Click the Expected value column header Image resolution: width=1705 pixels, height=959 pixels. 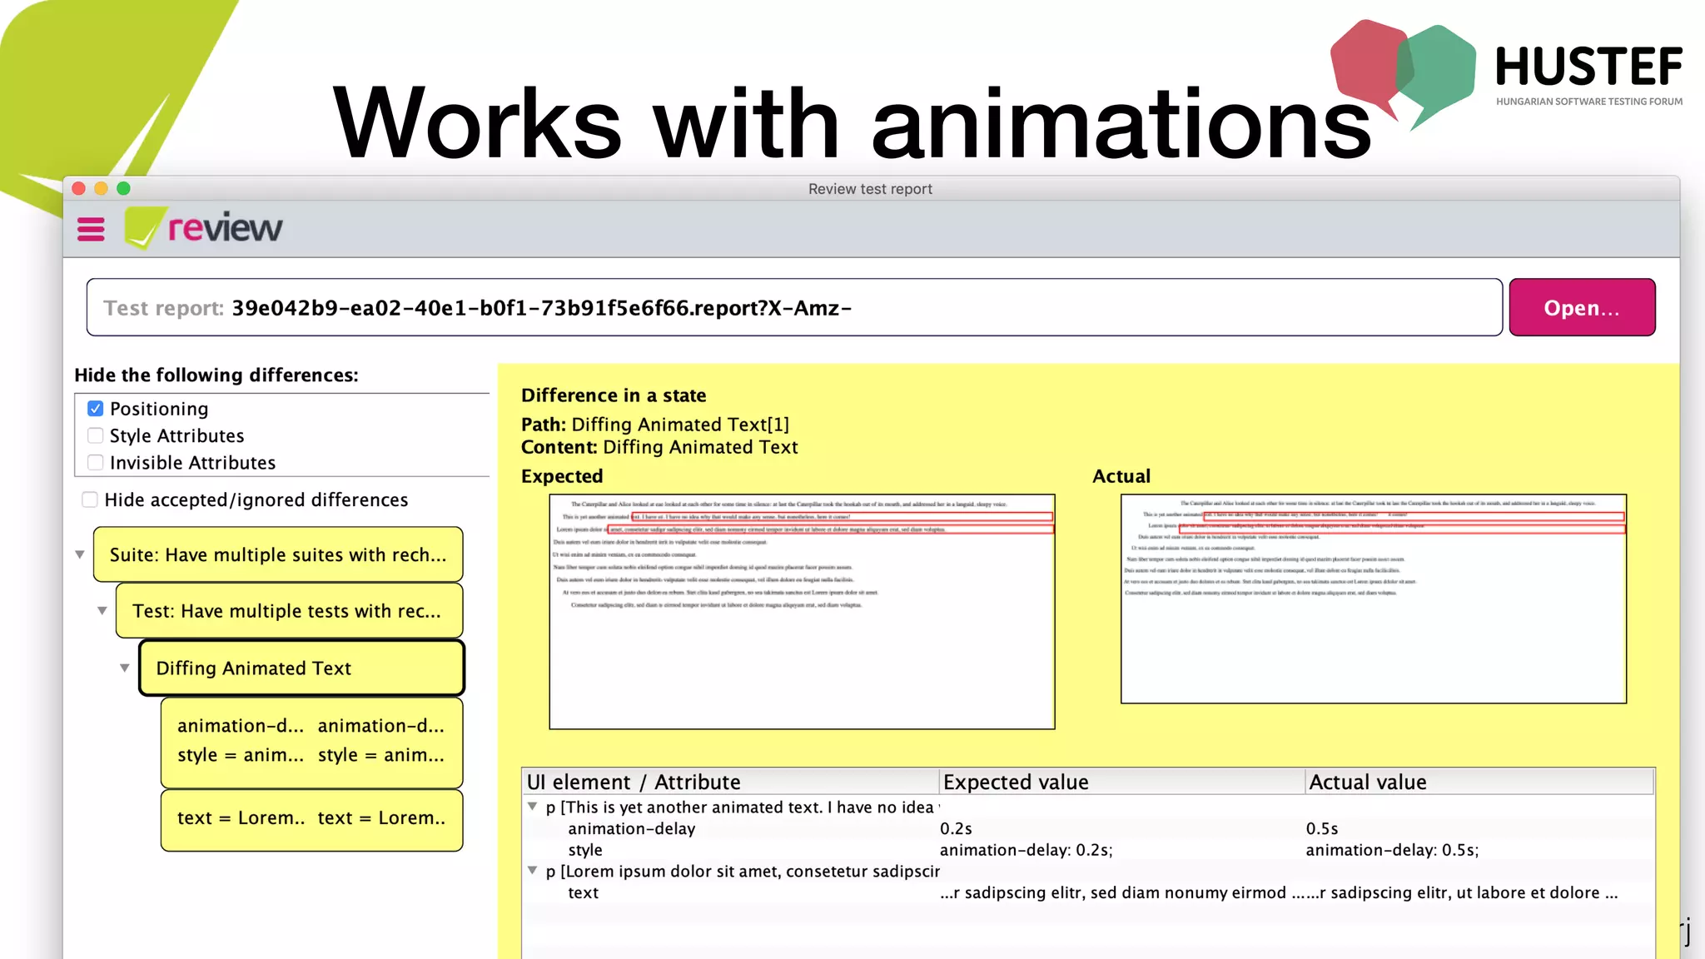[1121, 782]
